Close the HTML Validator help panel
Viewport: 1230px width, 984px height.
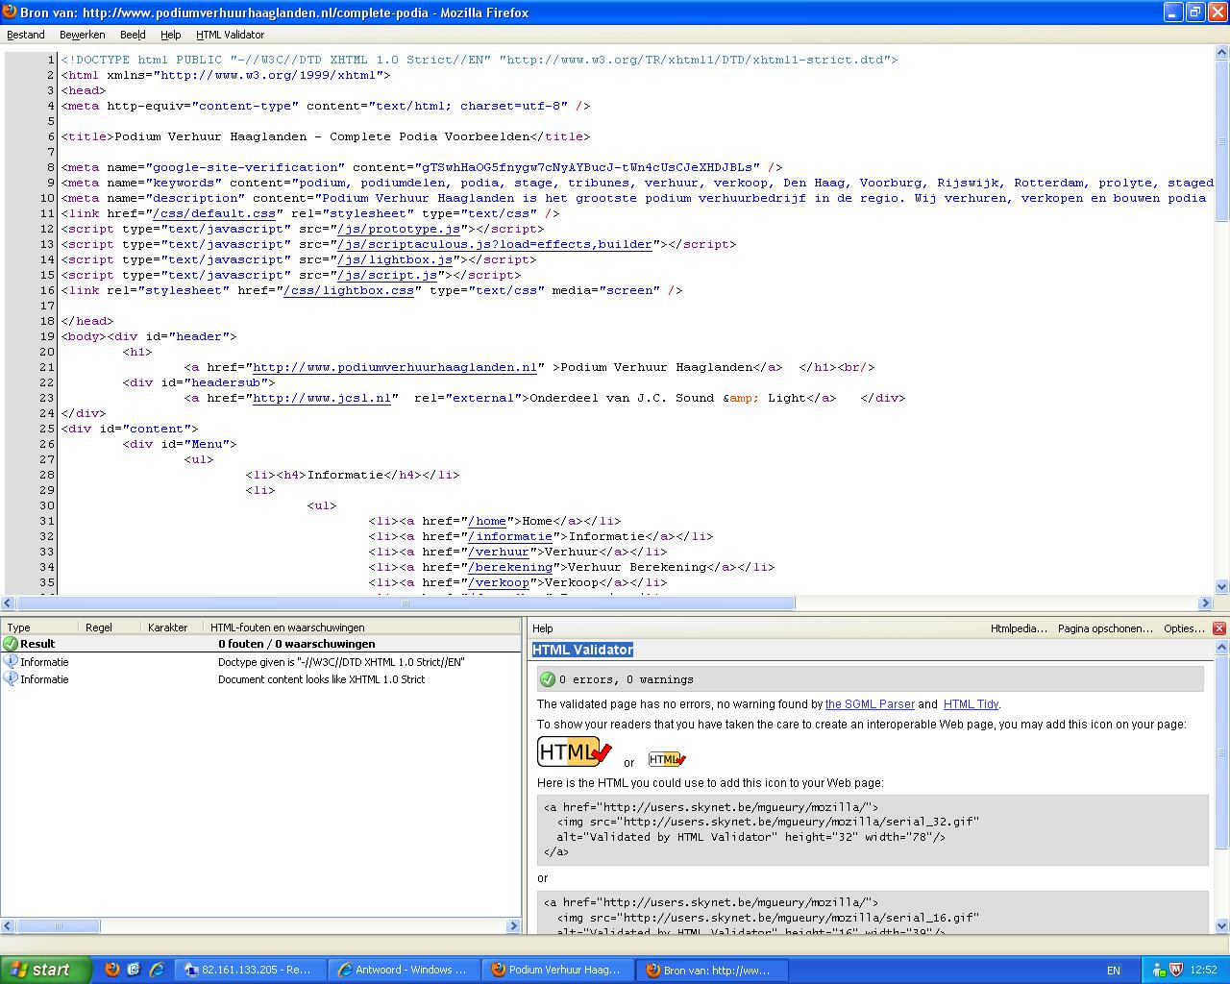tap(1218, 628)
